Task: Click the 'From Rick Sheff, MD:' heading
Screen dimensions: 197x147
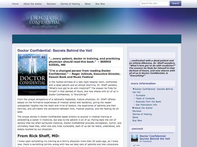Action: tap(39, 136)
